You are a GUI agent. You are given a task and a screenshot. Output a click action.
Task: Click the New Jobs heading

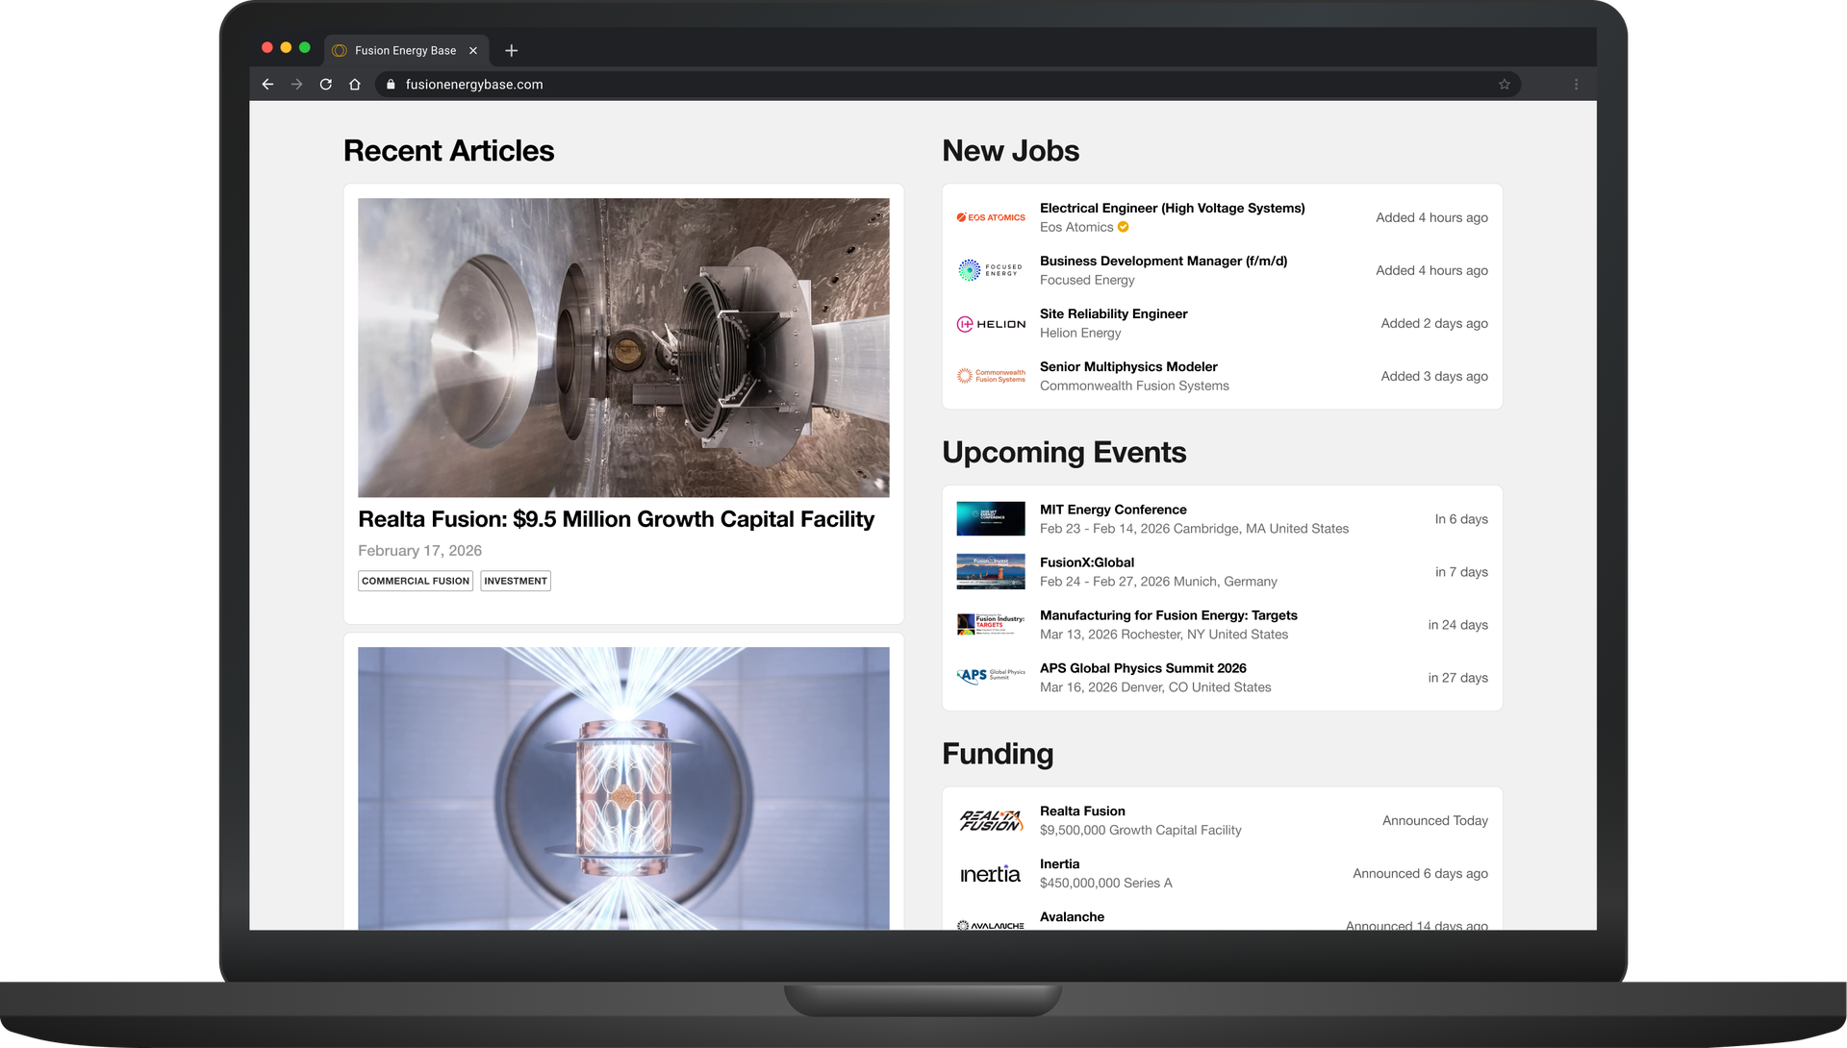[x=1010, y=151]
